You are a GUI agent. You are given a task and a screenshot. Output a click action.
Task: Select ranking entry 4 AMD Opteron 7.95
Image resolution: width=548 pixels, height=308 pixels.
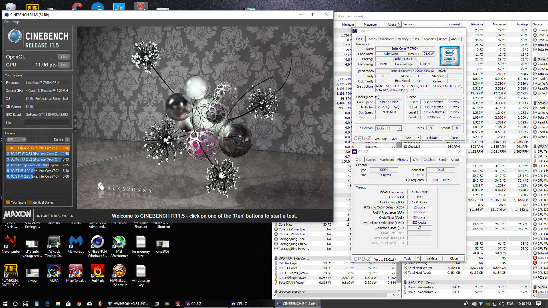[38, 165]
